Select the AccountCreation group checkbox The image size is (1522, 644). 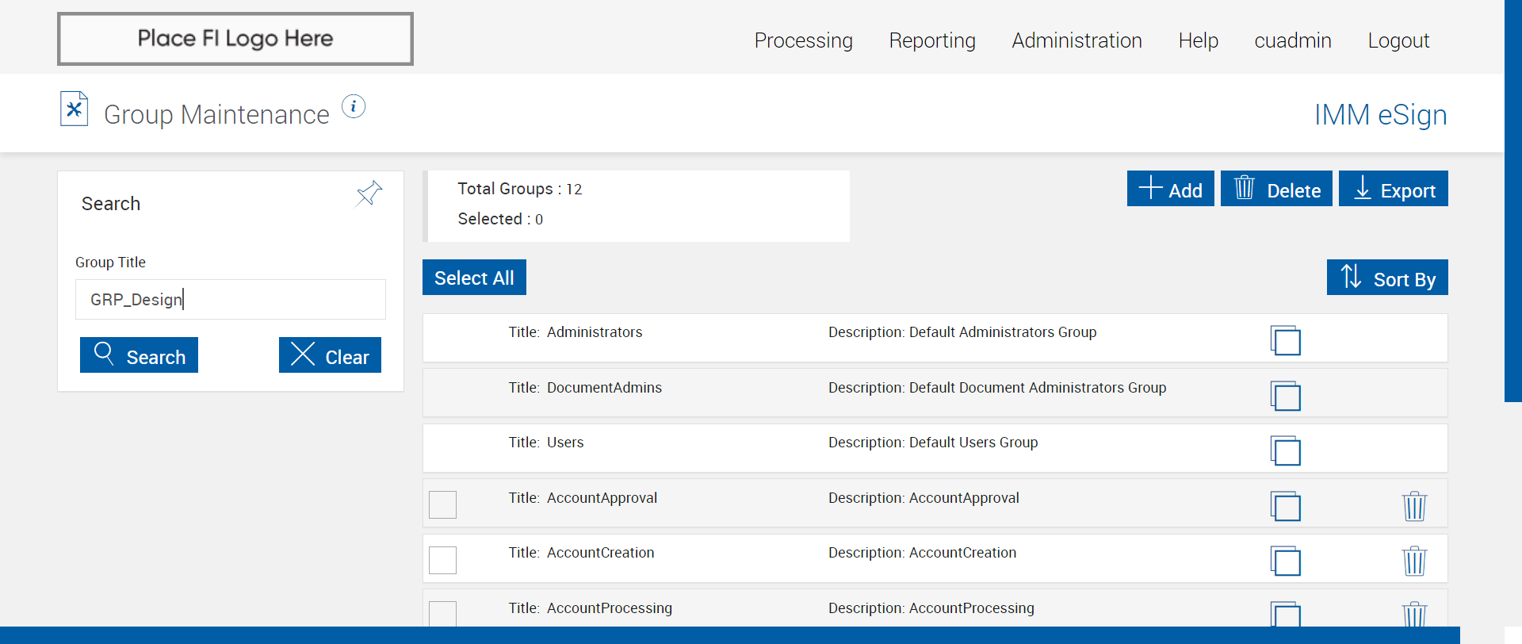443,560
